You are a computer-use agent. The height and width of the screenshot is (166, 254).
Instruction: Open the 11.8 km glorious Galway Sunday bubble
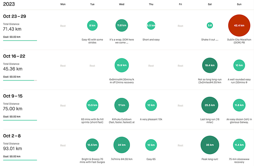pos(239,105)
